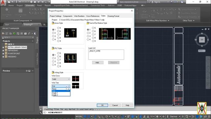Screen dimensions: 211x119
Task: Click the Undo arrow in quick access toolbar
Action: [20, 2]
